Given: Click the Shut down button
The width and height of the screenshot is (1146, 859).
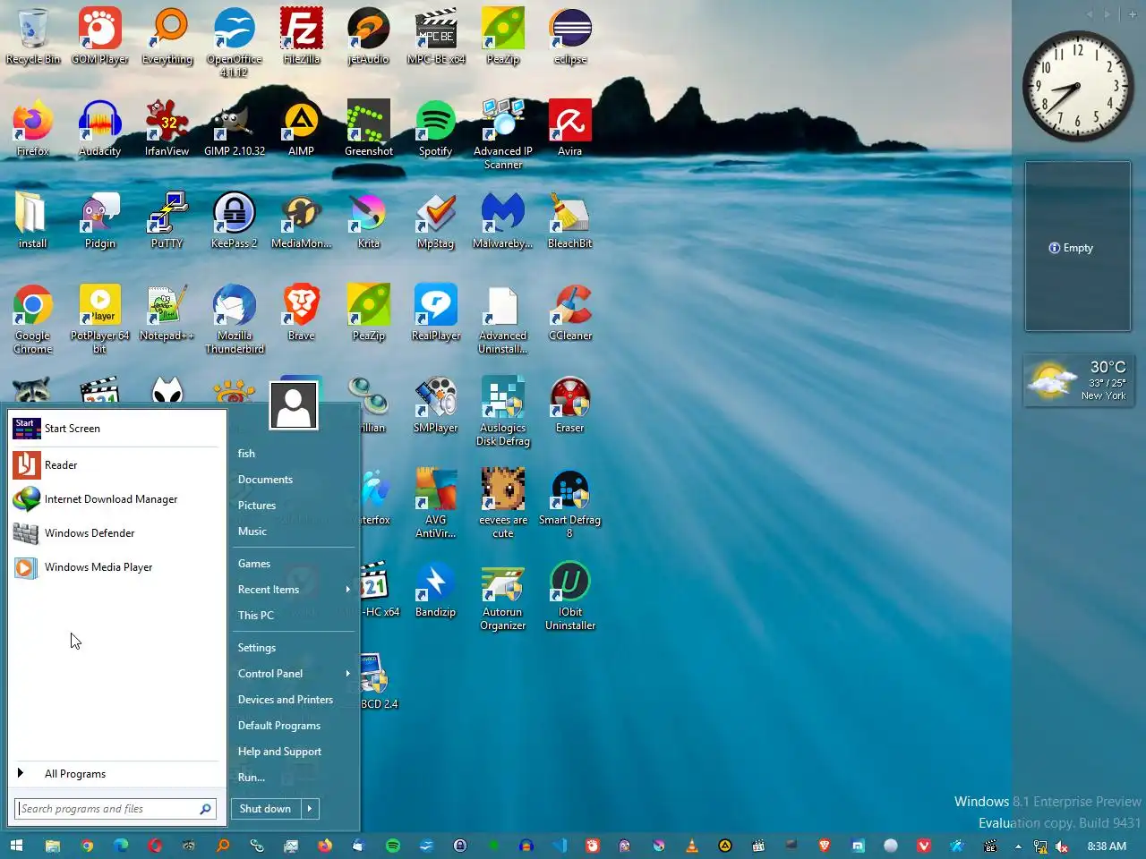Looking at the screenshot, I should [266, 809].
